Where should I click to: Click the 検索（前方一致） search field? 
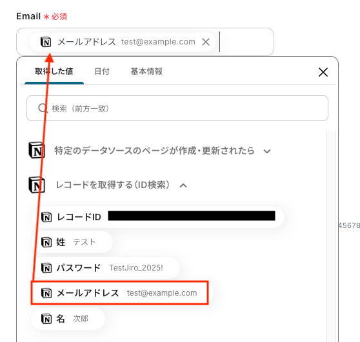coord(177,108)
